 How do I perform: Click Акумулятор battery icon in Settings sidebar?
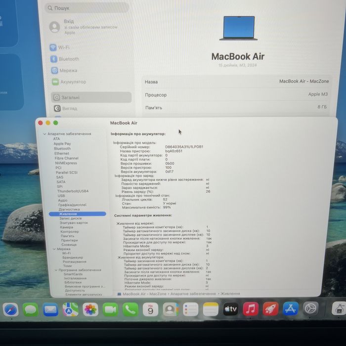55,82
